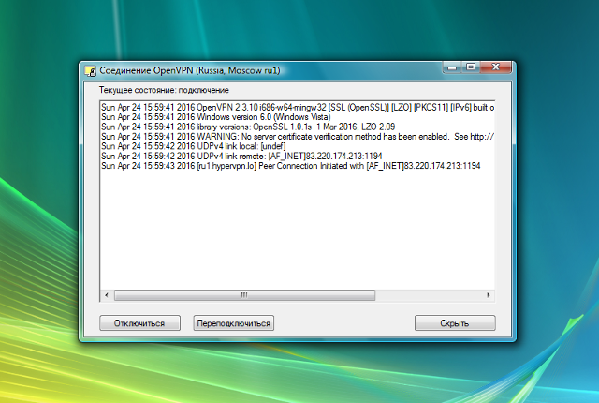Click the 'UDPv4 link local: [undef]' log line

(194, 146)
